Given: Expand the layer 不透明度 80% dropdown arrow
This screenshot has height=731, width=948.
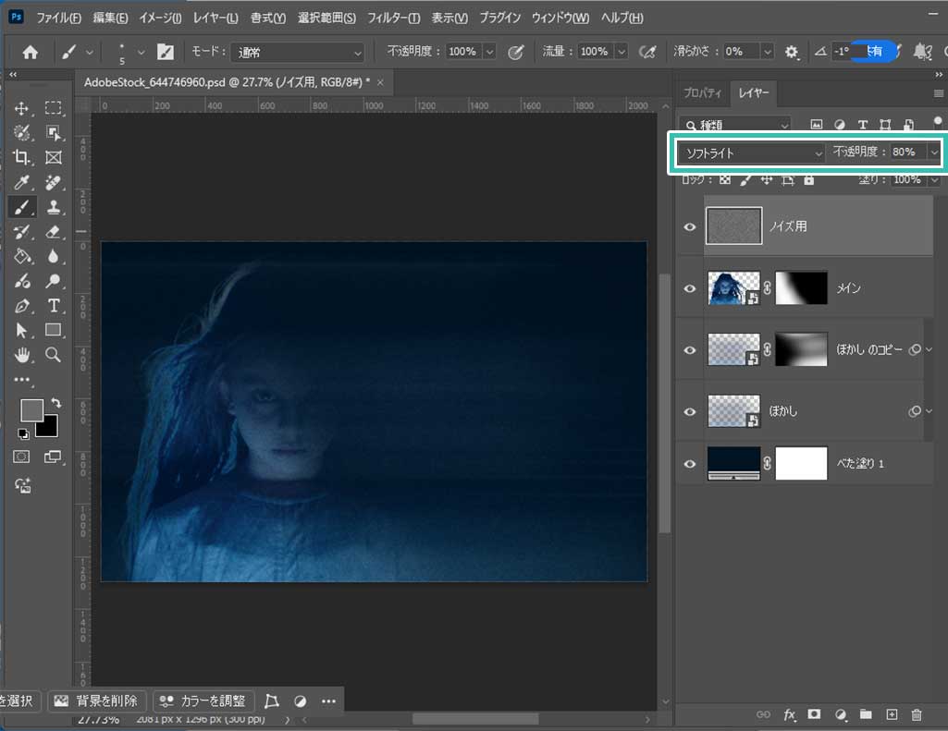Looking at the screenshot, I should tap(934, 152).
